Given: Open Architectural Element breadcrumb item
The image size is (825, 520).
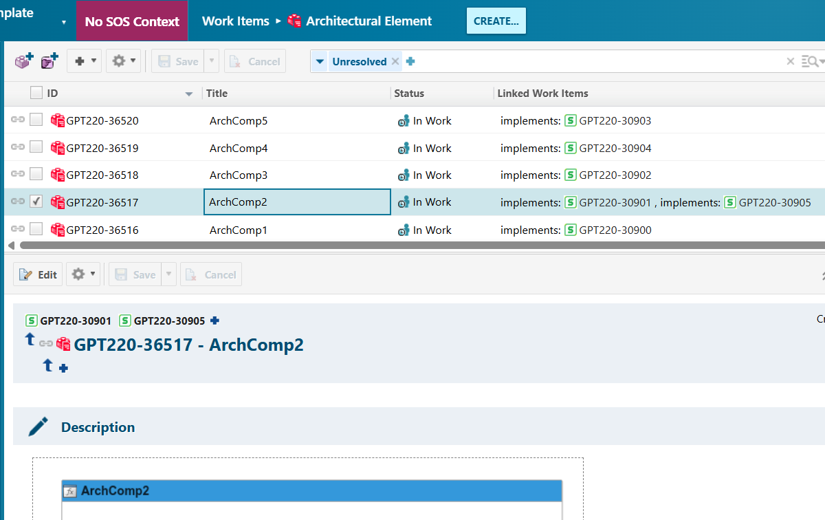Looking at the screenshot, I should tap(368, 21).
